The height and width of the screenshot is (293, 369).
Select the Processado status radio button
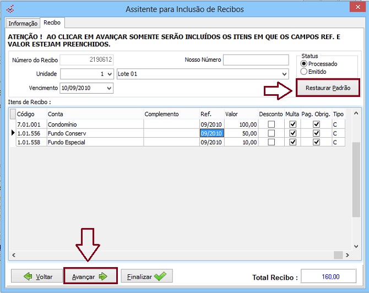(x=303, y=64)
